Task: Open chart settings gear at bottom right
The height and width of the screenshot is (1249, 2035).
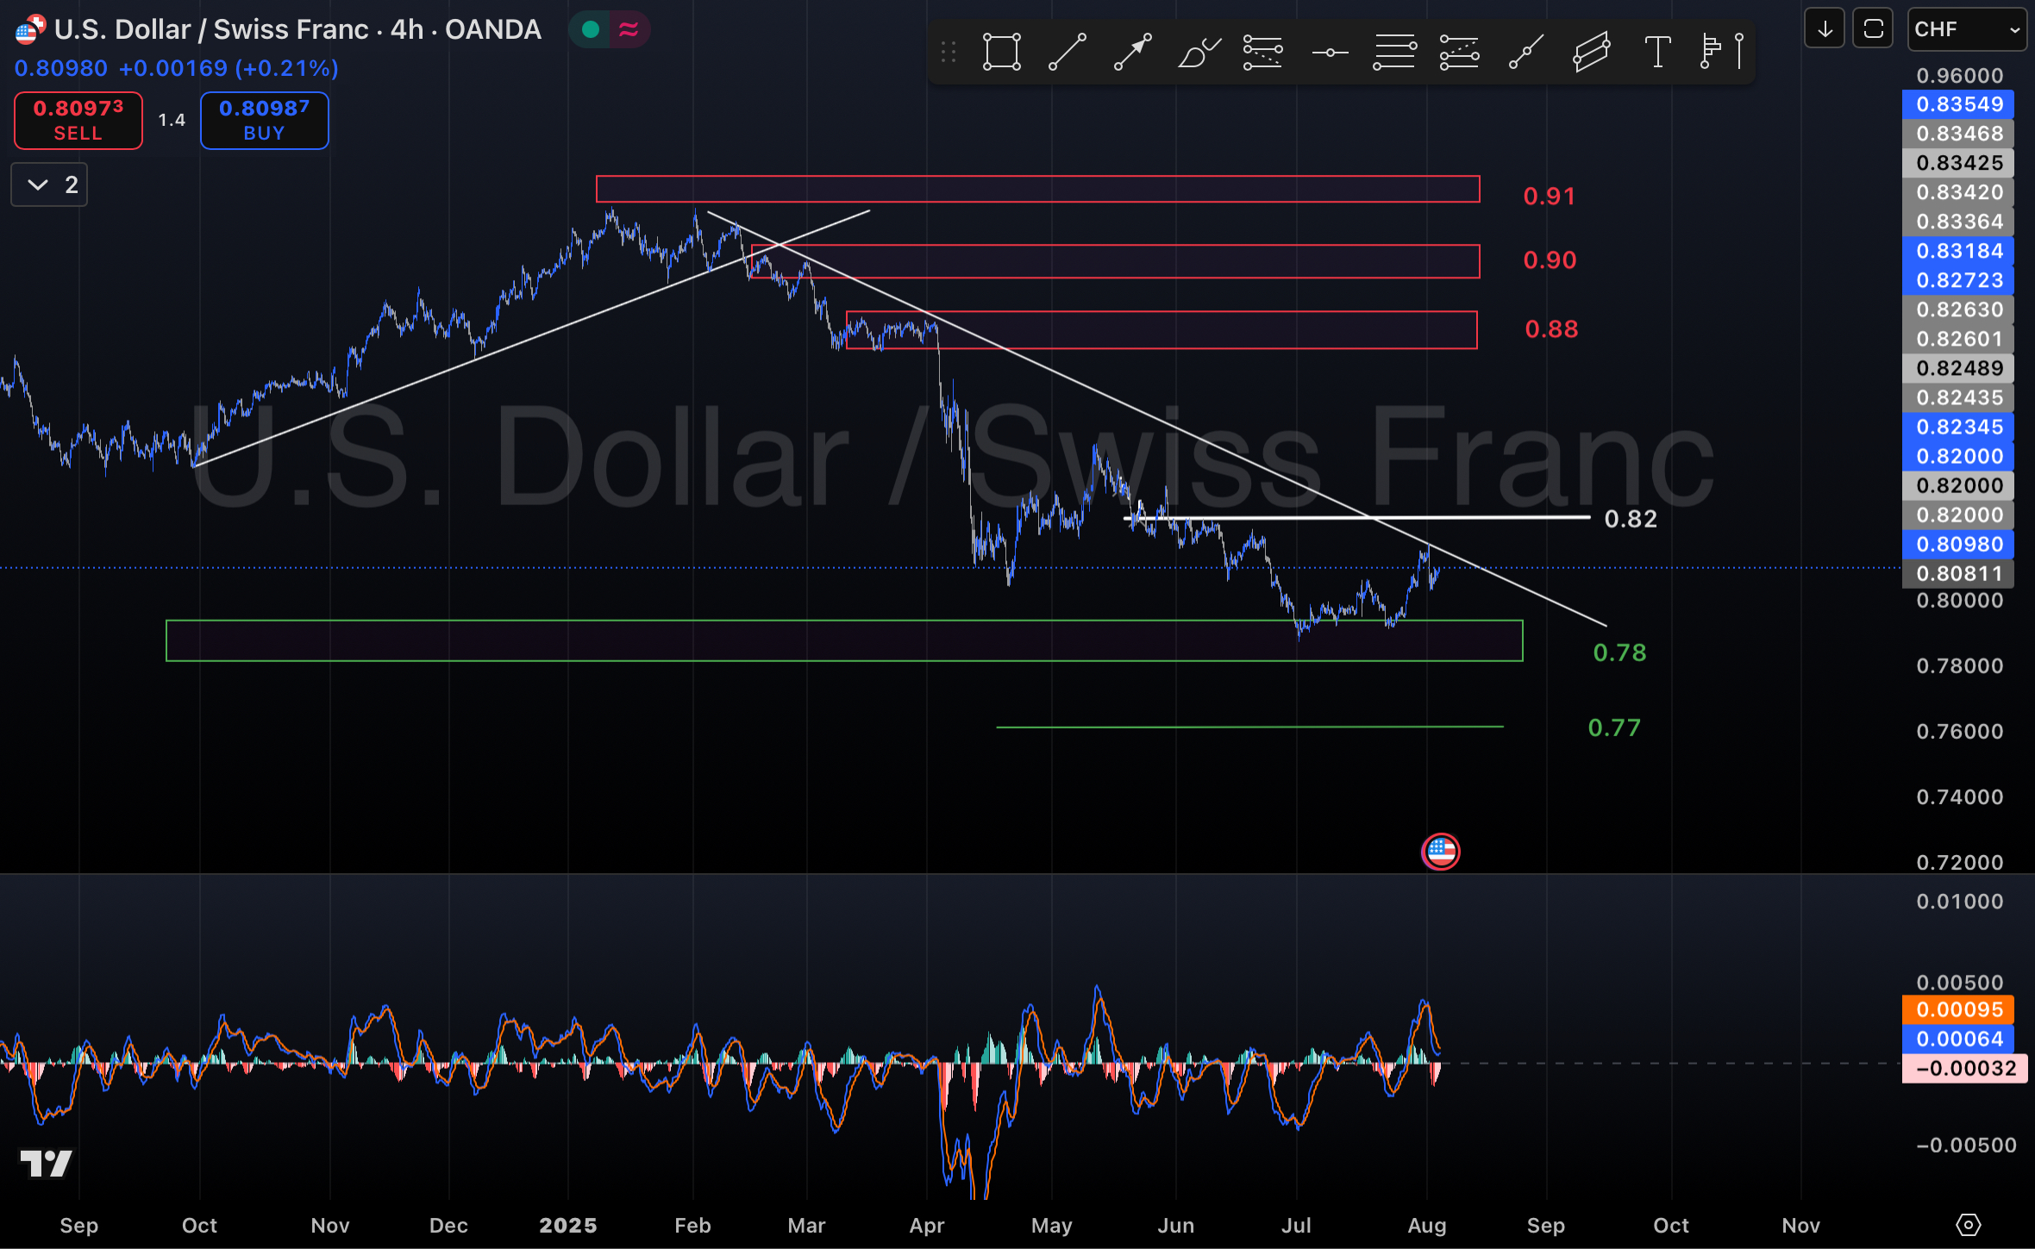Action: coord(1969,1224)
